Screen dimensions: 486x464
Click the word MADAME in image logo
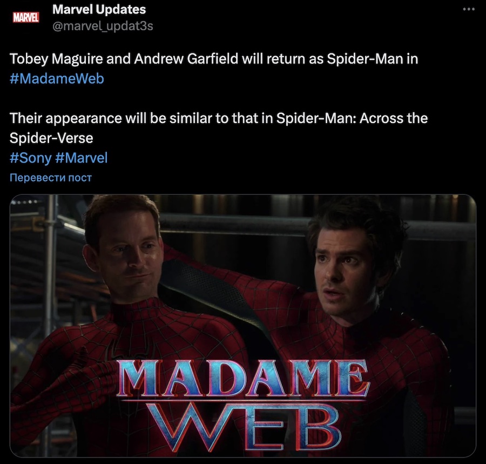(x=243, y=379)
